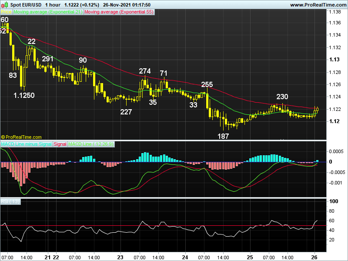The image size is (348, 261).
Task: Click the 187 low annotation on chart
Action: point(223,136)
